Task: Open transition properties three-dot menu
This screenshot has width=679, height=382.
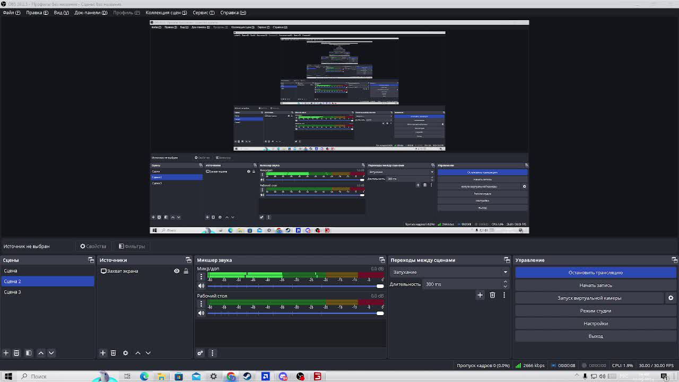Action: coord(504,295)
